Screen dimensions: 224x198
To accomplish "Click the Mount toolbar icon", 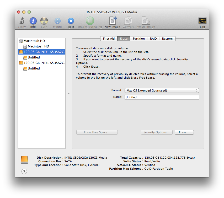I will click(x=57, y=21).
